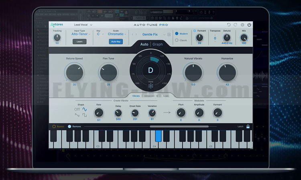Open the Lead Vocal preset dropdown

pos(83,25)
